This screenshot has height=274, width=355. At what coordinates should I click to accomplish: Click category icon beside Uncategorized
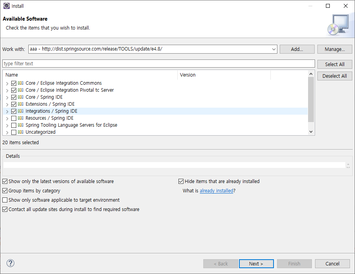tap(21, 132)
